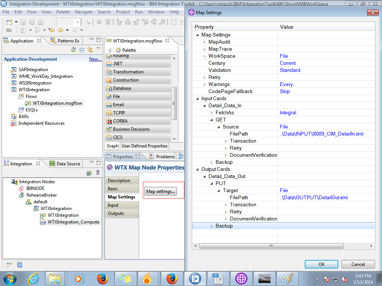Image resolution: width=382 pixels, height=286 pixels.
Task: Expand the MapAudit property
Action: click(x=205, y=42)
